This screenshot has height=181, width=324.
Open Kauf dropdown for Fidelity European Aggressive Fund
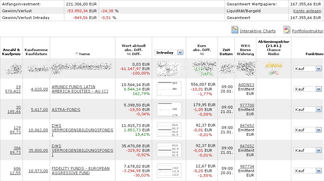308,171
